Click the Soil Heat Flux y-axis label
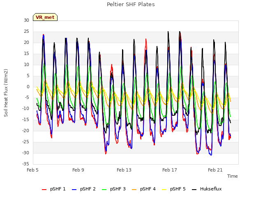Screen dimensions: 263x197 coord(6,93)
